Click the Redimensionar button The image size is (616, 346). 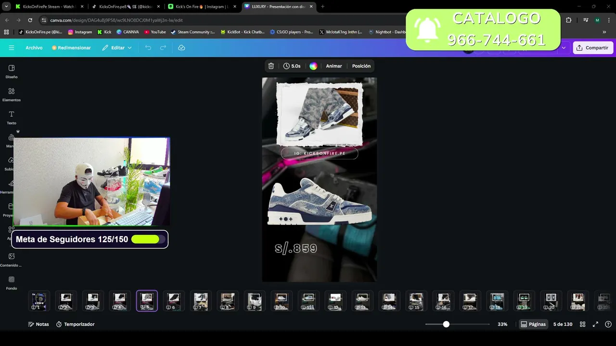(x=71, y=48)
